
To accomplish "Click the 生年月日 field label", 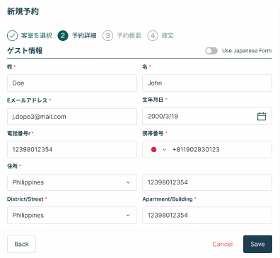I will pos(153,100).
